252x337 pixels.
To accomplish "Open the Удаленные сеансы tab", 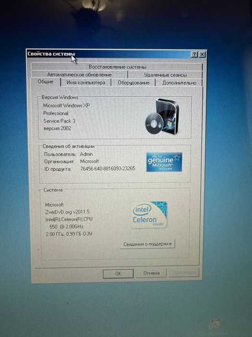I will [x=165, y=75].
